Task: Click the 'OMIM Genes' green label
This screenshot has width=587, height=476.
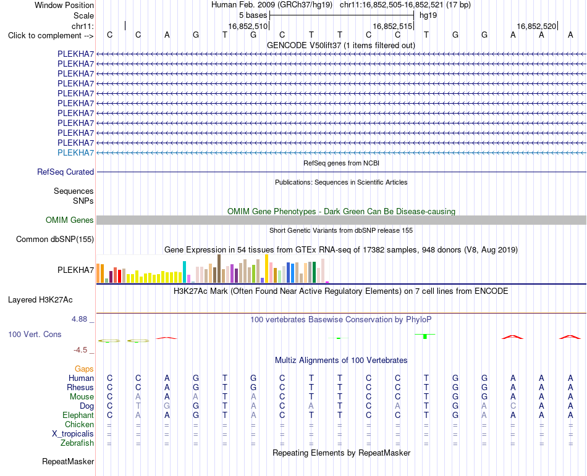Action: click(x=70, y=220)
